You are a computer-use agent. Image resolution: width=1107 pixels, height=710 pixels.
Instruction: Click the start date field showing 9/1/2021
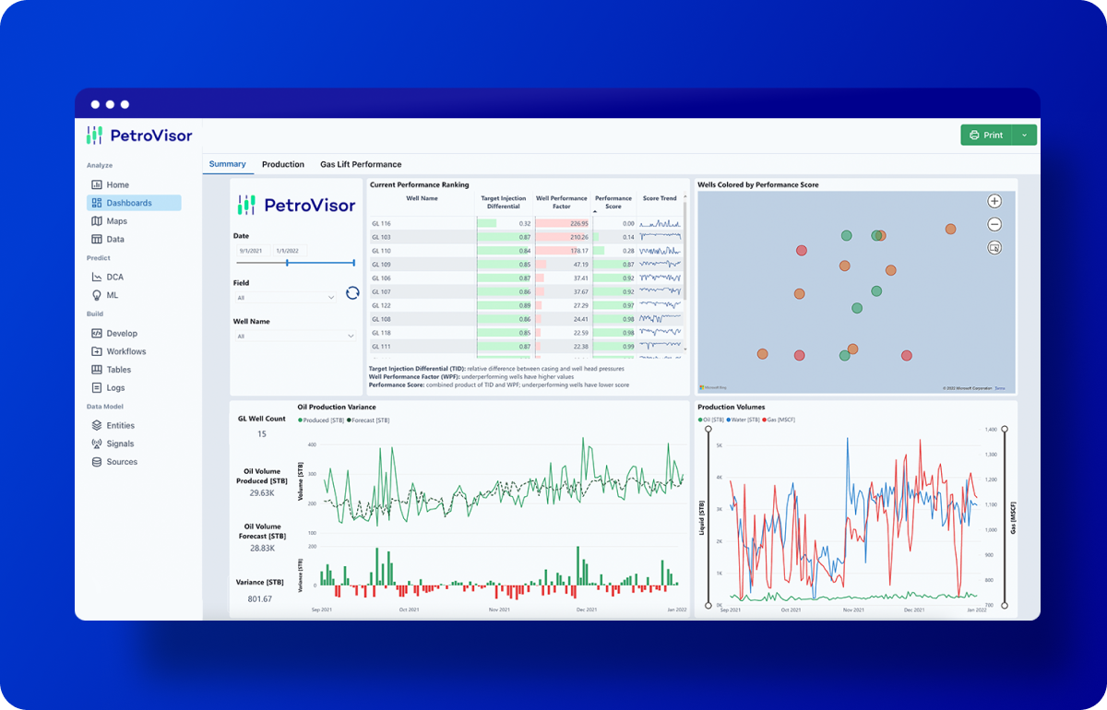click(x=253, y=251)
